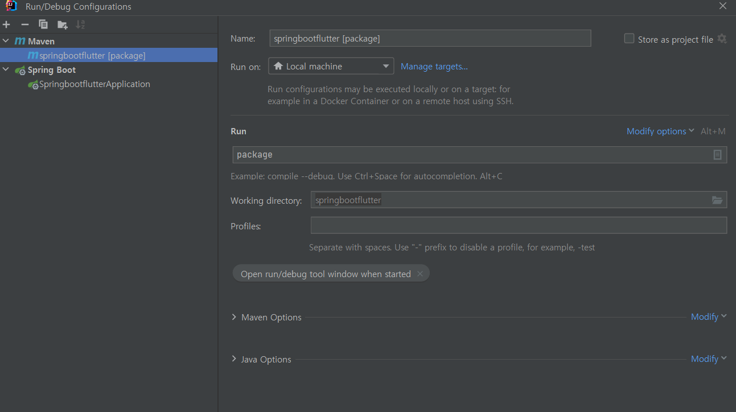Open the project file storage settings gear
736x412 pixels.
(x=722, y=39)
